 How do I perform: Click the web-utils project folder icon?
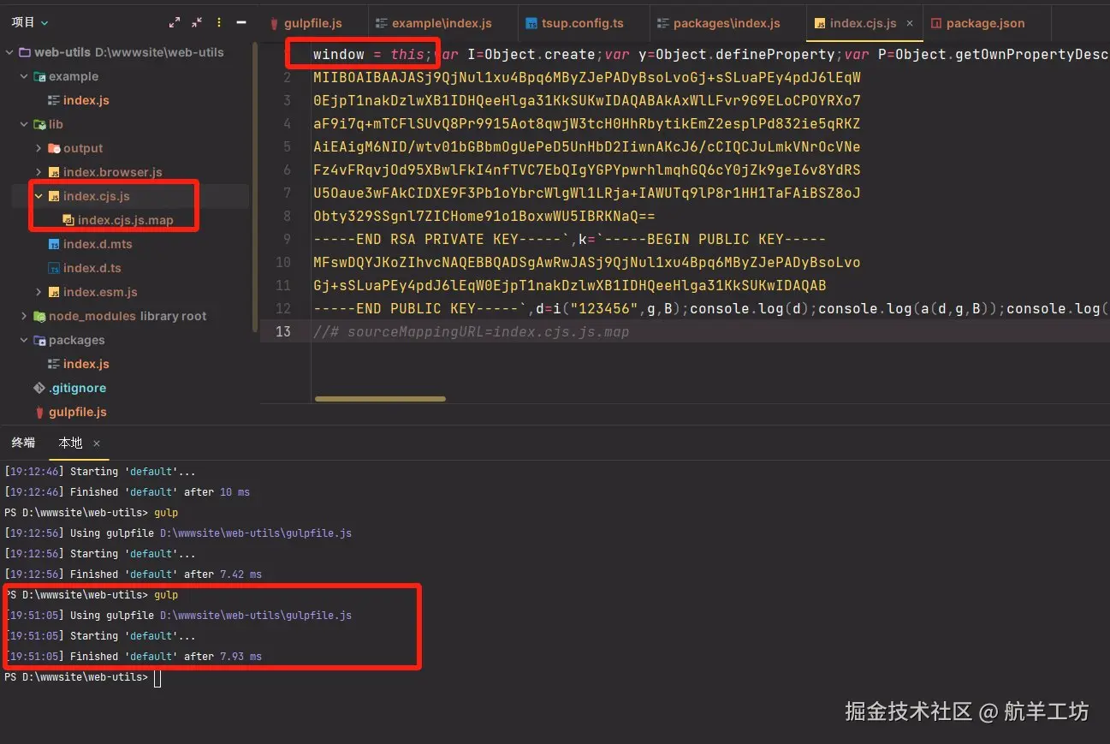pyautogui.click(x=24, y=52)
